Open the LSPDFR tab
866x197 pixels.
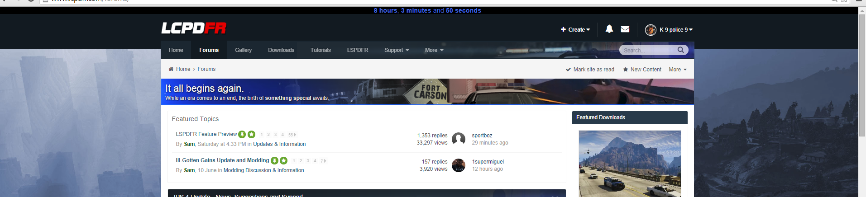tap(358, 50)
